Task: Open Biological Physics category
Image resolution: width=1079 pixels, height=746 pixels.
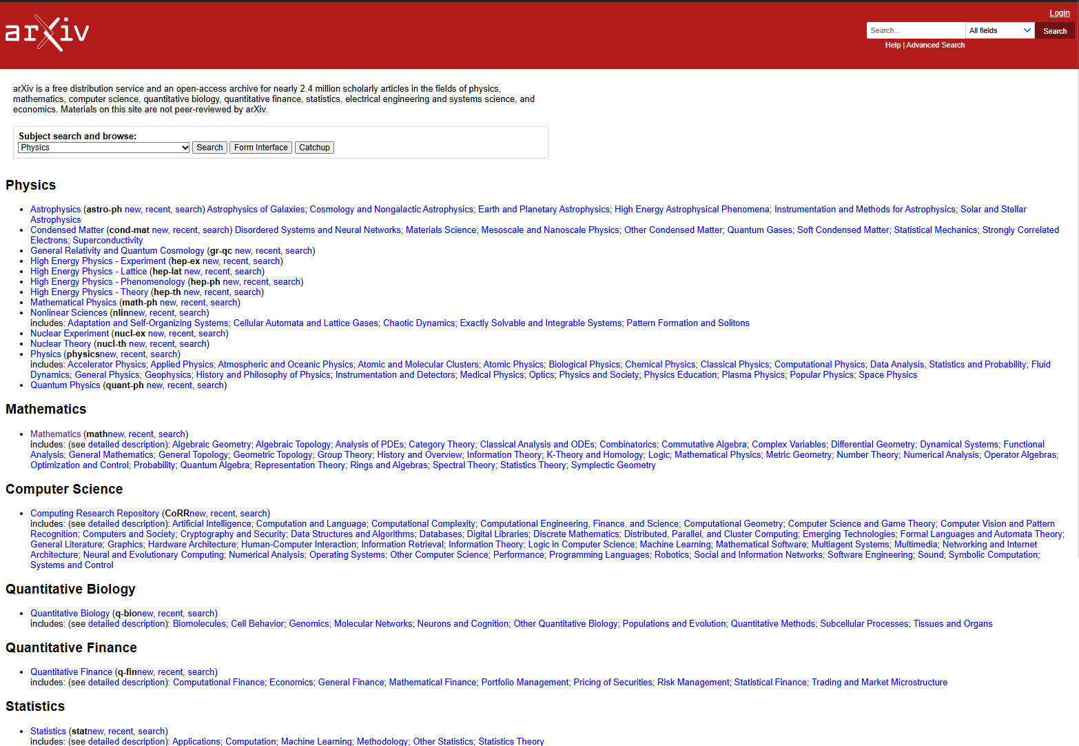Action: [x=584, y=364]
